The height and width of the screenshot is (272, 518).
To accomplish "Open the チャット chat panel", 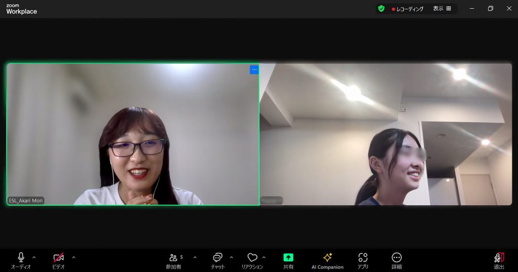I will (x=218, y=258).
